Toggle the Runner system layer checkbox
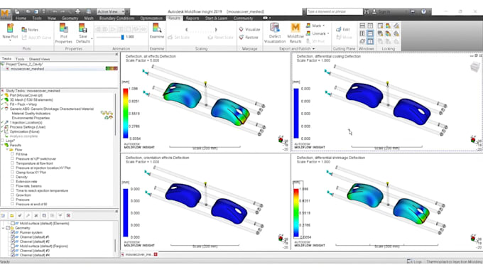Viewport: 483px width, 272px height. [x=13, y=232]
